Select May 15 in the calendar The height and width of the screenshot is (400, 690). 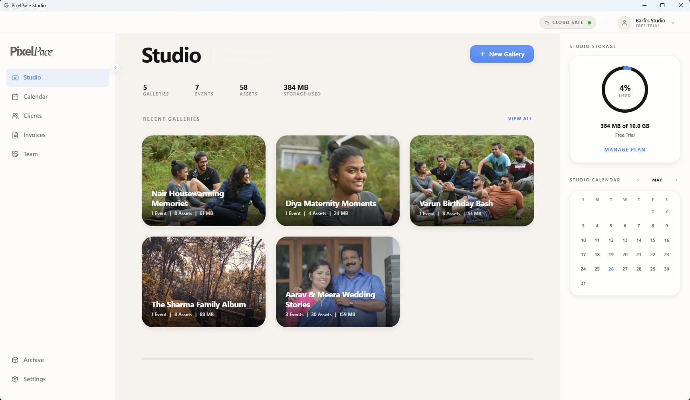pos(653,240)
